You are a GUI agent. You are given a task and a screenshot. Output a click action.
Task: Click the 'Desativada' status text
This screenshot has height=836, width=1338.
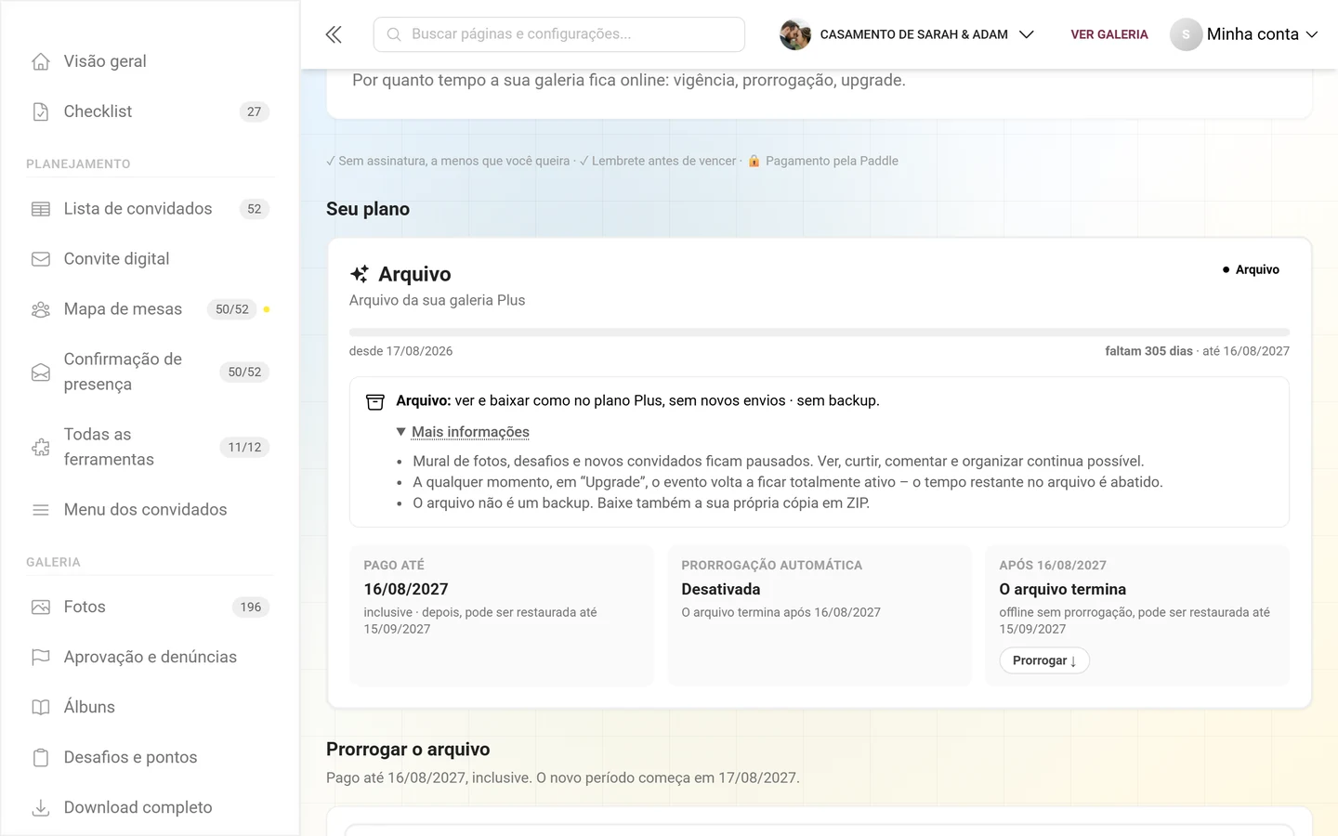(721, 589)
